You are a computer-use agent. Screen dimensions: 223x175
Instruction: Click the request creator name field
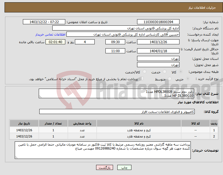tap(123, 34)
